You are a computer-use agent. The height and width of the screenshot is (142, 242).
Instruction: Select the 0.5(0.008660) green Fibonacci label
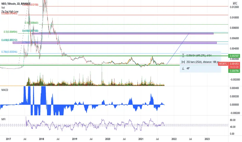(x=31, y=23)
